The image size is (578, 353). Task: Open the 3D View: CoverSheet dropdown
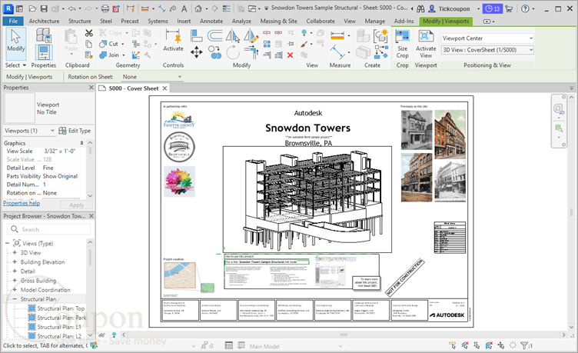[x=487, y=50]
